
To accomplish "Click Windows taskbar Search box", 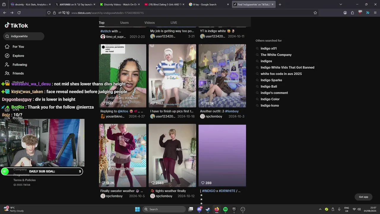I will tap(164, 209).
